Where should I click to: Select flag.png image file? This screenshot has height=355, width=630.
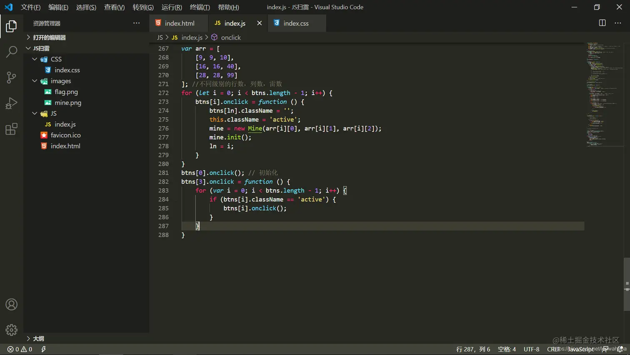(66, 92)
